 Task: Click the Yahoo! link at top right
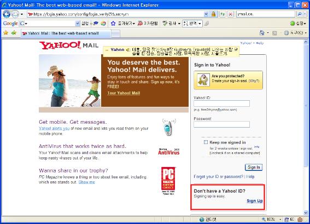tap(246, 43)
